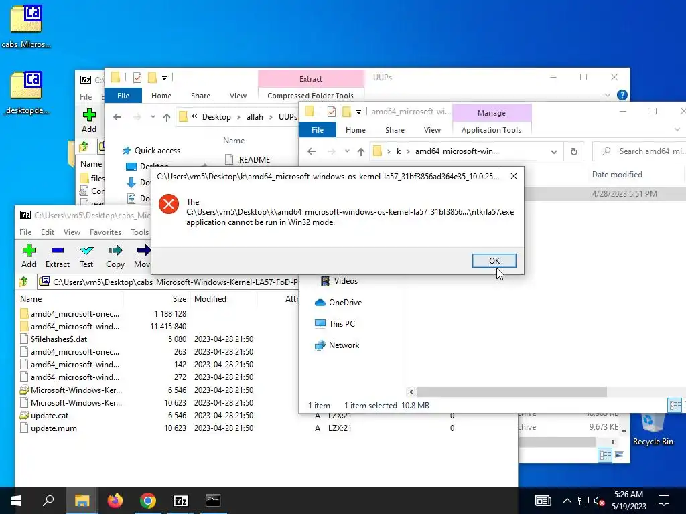Image resolution: width=686 pixels, height=514 pixels.
Task: Click the back arrow in UUPs Explorer window
Action: click(x=117, y=117)
